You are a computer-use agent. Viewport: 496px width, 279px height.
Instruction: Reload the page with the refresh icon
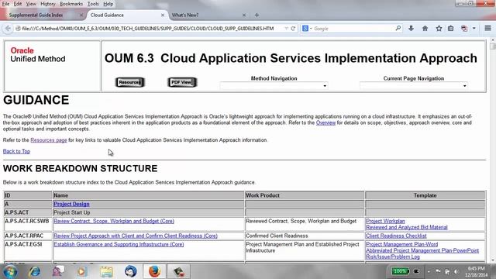293,29
